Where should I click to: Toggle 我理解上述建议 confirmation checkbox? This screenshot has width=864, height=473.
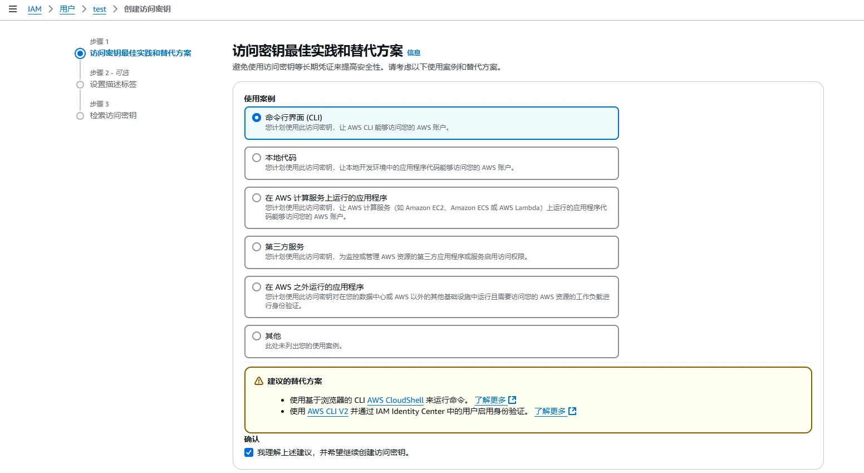[249, 452]
